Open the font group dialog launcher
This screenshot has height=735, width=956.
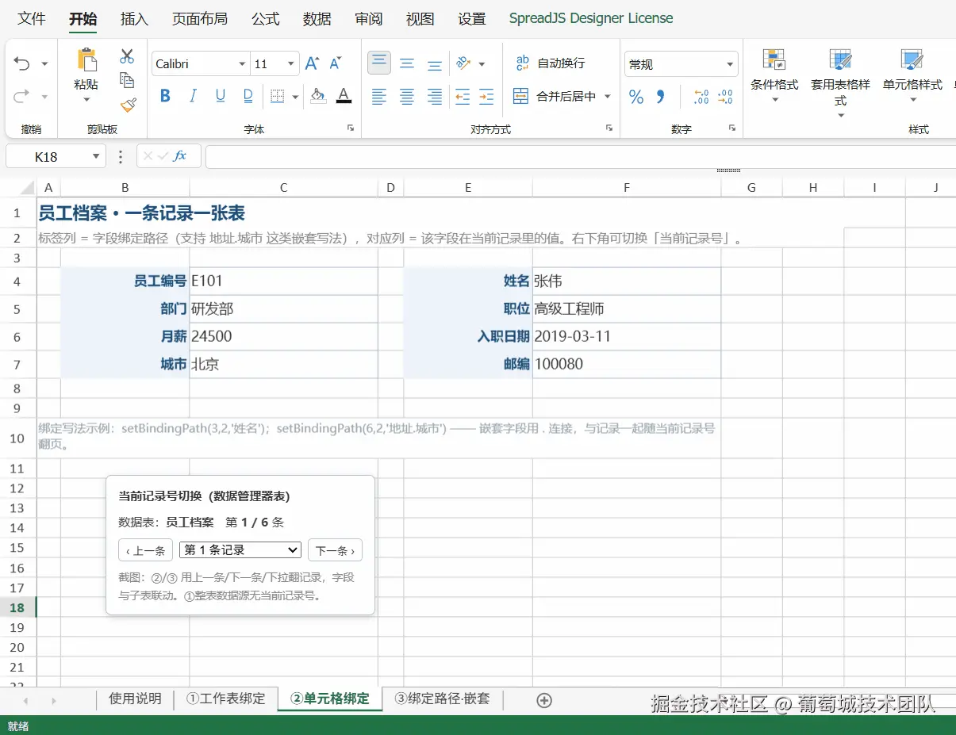pyautogui.click(x=350, y=128)
